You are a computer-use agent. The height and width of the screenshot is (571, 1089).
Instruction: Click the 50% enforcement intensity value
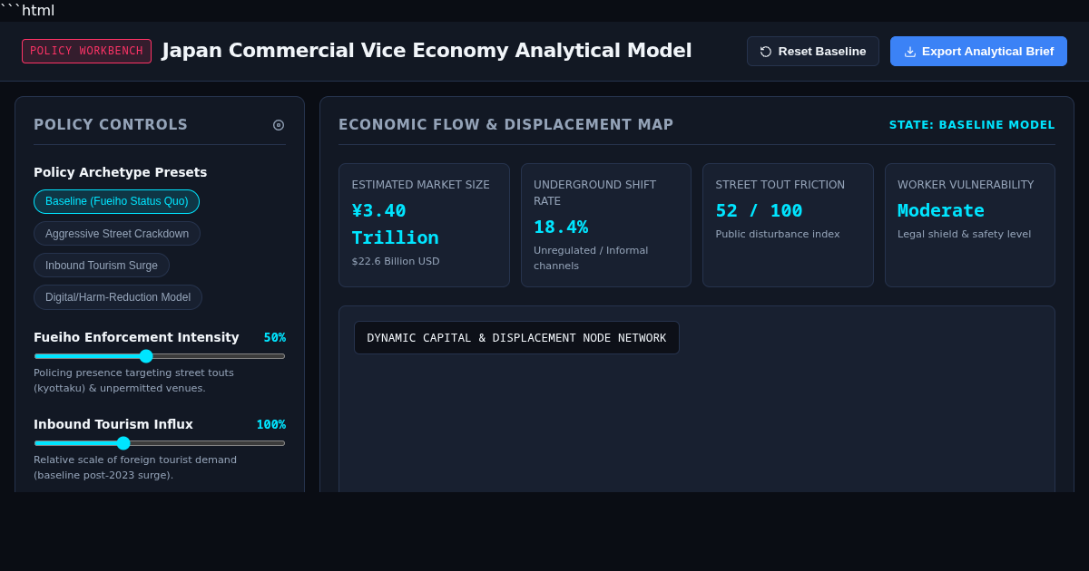pyautogui.click(x=275, y=337)
